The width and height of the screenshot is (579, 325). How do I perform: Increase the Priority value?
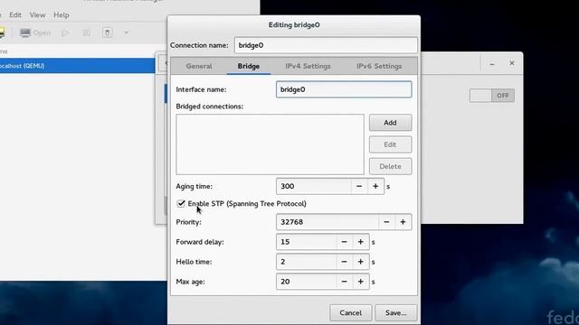point(403,222)
